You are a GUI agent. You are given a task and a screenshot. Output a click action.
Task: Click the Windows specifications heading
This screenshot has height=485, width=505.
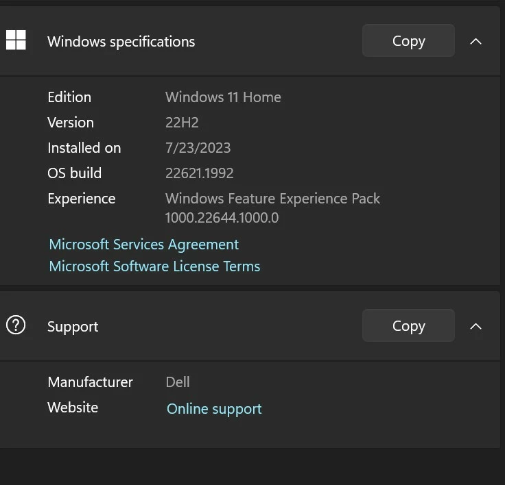121,42
